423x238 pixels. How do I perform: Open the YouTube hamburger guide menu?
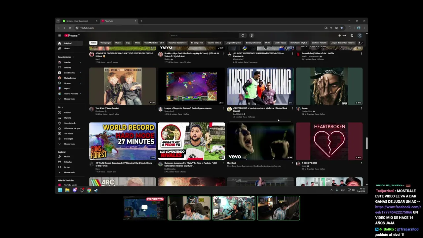(59, 35)
